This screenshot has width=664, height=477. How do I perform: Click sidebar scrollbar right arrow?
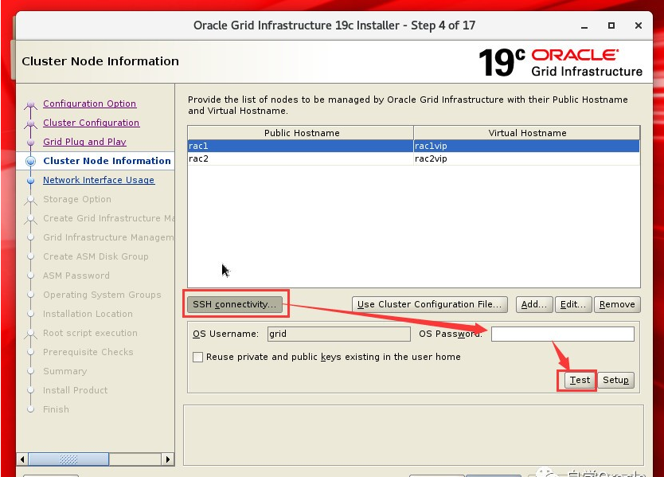[168, 459]
